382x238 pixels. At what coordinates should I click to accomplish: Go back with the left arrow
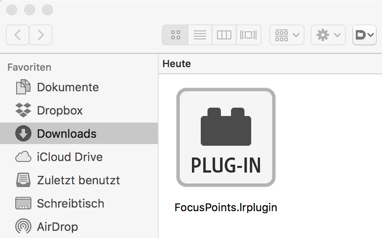[18, 35]
